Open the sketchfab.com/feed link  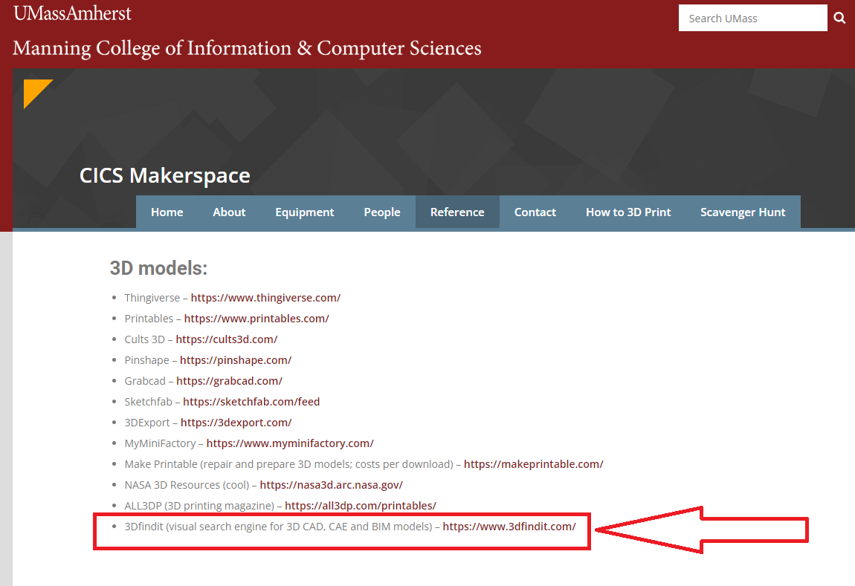(251, 401)
